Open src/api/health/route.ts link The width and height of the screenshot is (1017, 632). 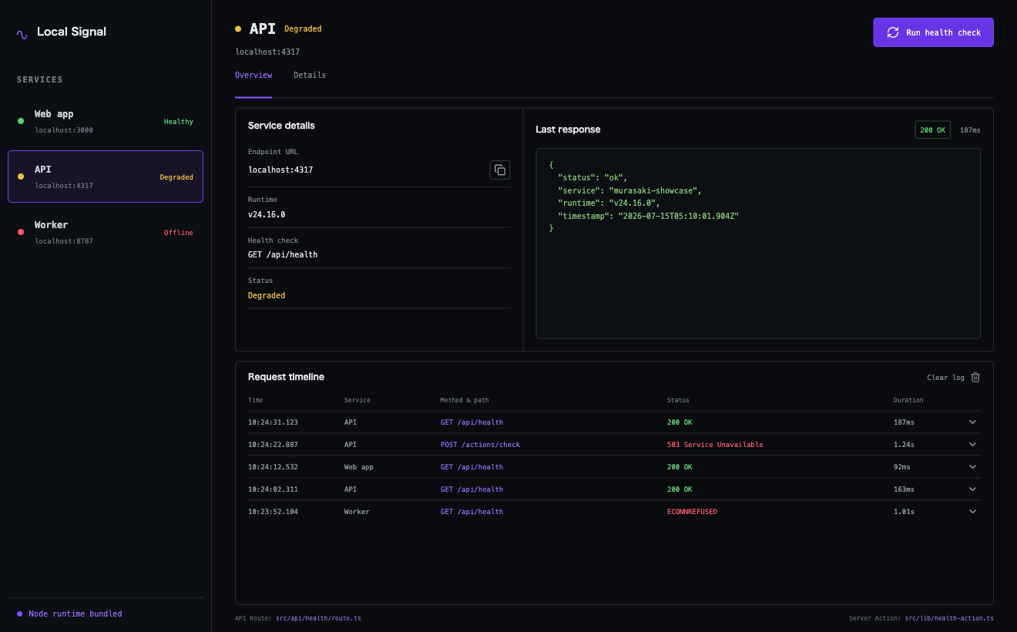point(318,619)
